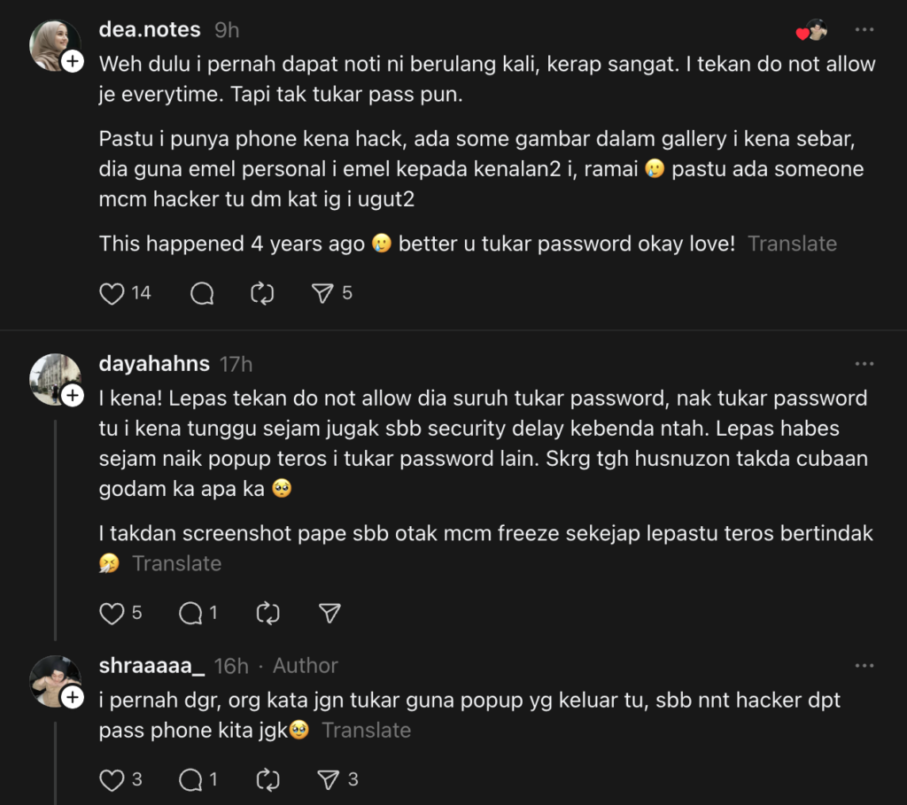The height and width of the screenshot is (805, 907).
Task: Repost the dea.notes thread post
Action: point(262,293)
